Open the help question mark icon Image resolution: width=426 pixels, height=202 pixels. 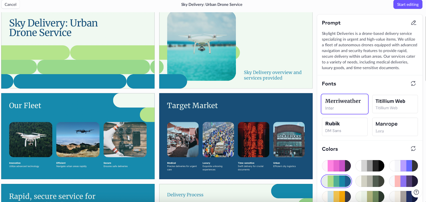pos(416,192)
